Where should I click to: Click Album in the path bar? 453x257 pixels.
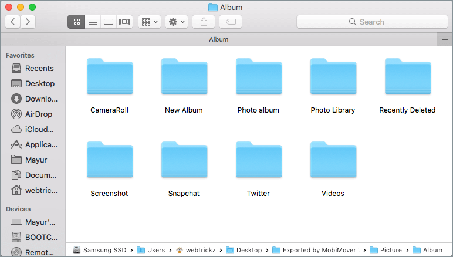click(x=427, y=250)
